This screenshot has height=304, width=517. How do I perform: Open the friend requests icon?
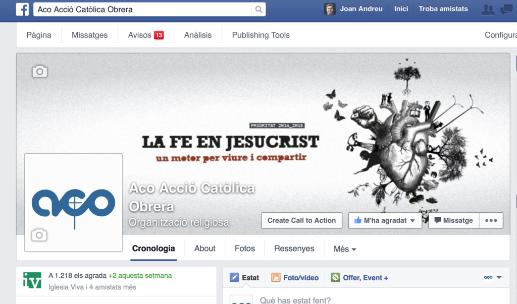pos(488,10)
